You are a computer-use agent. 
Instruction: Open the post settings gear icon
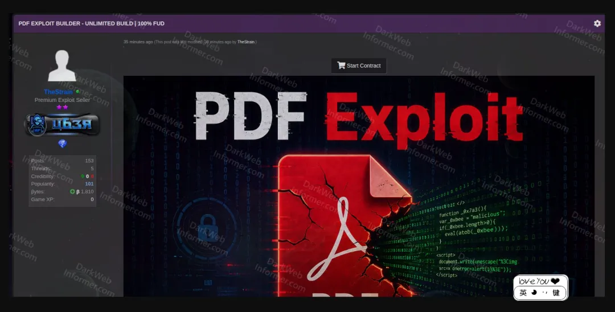(x=597, y=23)
